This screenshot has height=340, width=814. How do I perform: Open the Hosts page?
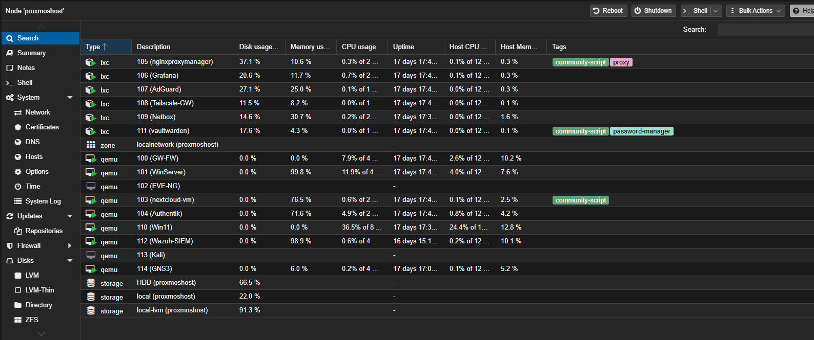coord(40,156)
